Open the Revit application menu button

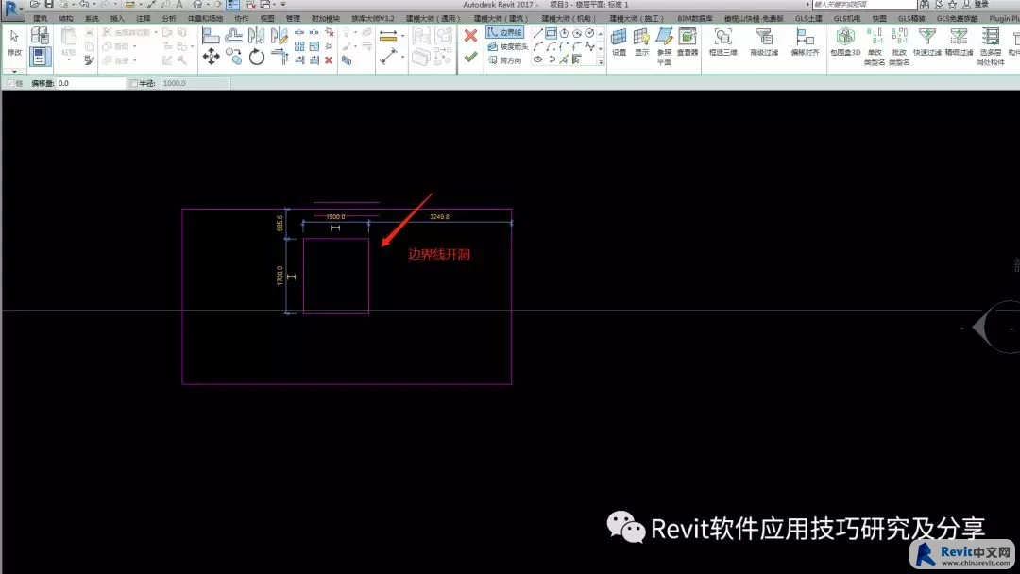click(x=11, y=8)
